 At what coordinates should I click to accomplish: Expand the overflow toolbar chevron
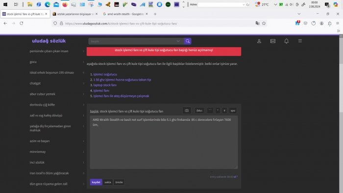339,31
